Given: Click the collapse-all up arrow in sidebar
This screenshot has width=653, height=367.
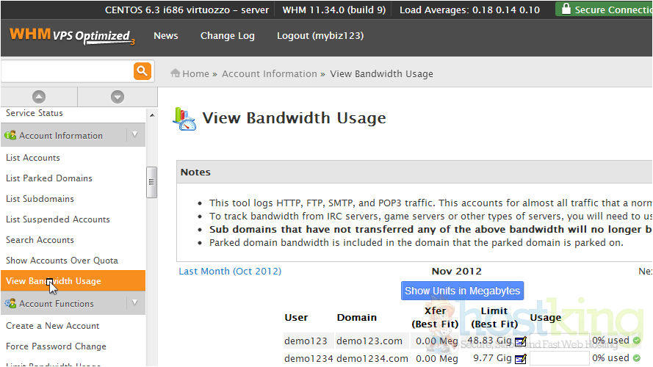Looking at the screenshot, I should [39, 97].
